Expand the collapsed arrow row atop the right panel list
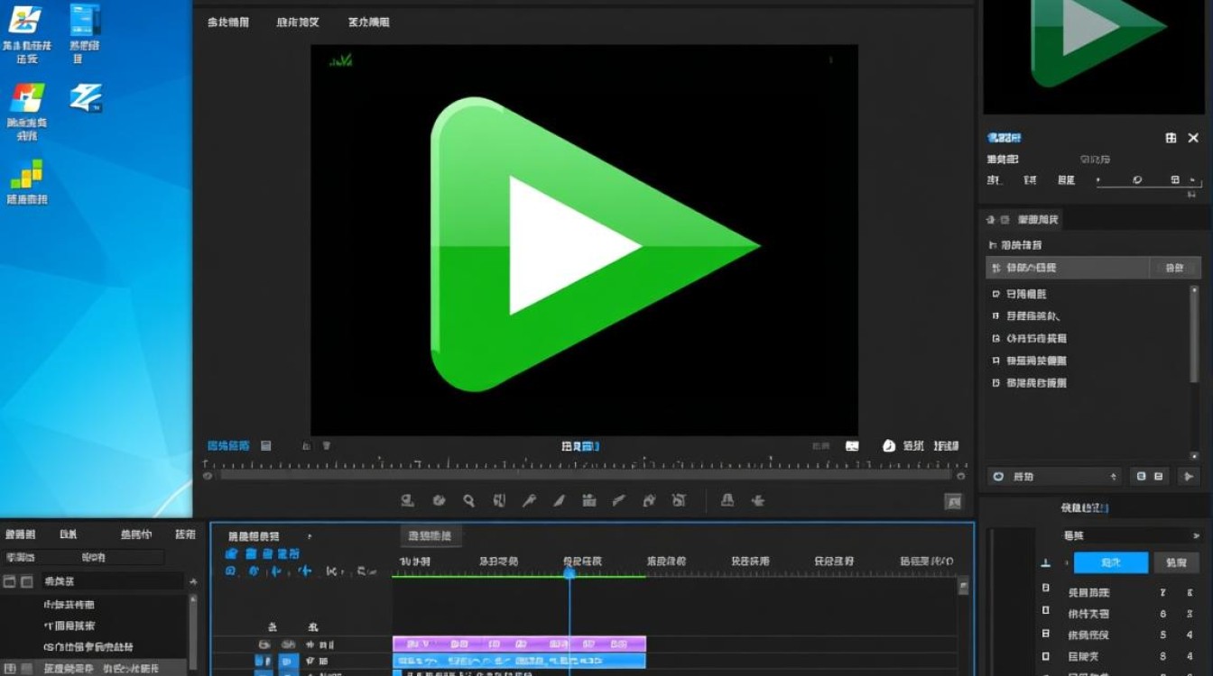Screen dimensions: 1213x676 994,245
